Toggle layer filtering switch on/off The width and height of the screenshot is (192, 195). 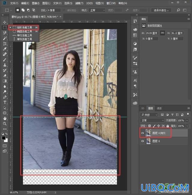click(x=188, y=114)
